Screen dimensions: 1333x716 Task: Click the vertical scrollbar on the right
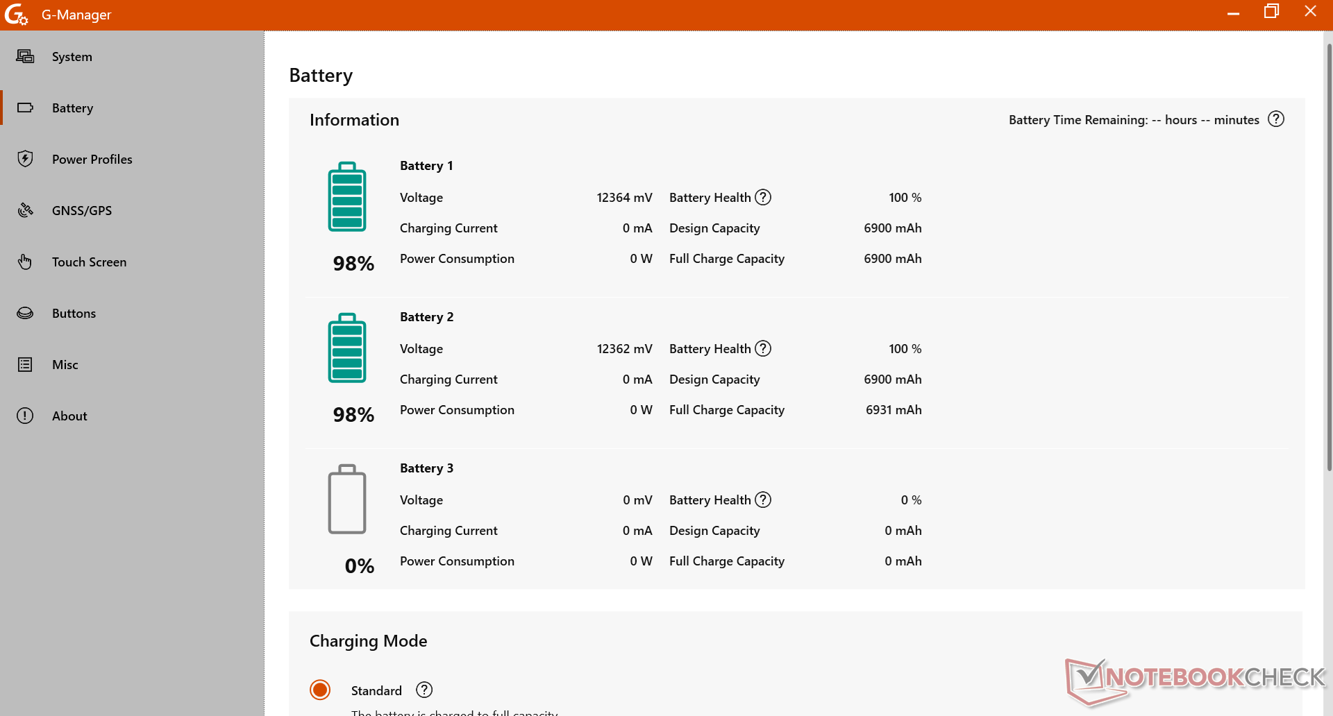pos(1329,257)
